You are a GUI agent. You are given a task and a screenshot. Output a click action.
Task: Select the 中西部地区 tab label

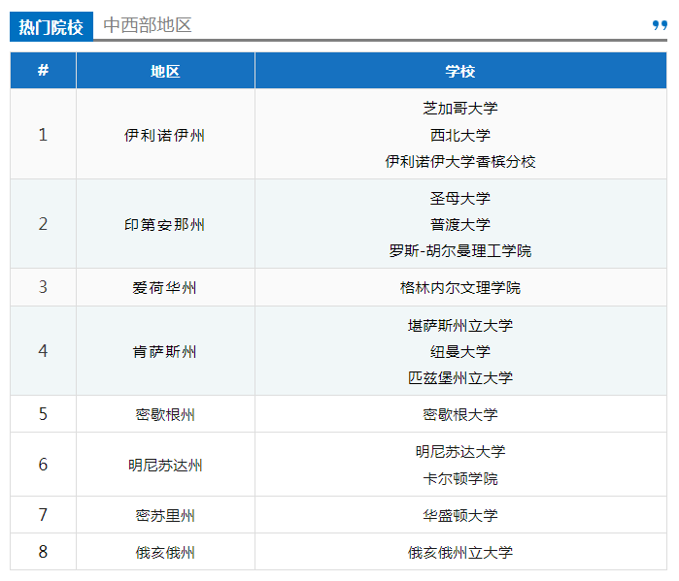pyautogui.click(x=148, y=25)
